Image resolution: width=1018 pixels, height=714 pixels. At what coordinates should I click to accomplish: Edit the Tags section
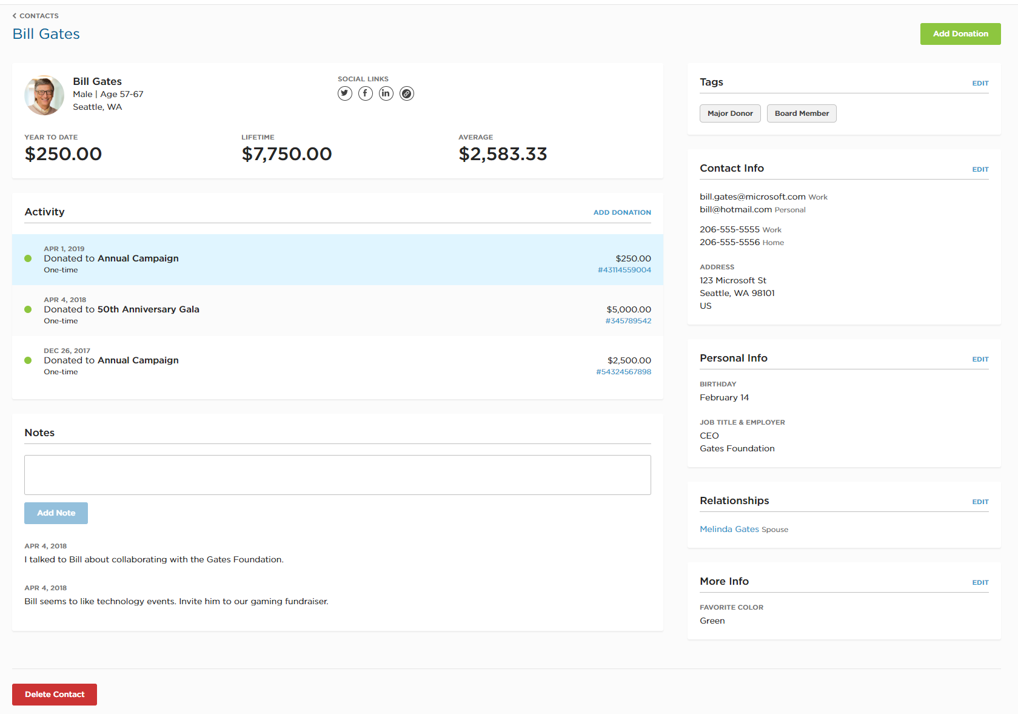tap(980, 83)
